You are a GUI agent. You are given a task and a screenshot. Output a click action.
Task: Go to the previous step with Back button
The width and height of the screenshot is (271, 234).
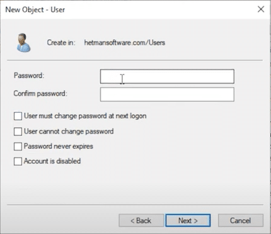coord(141,221)
